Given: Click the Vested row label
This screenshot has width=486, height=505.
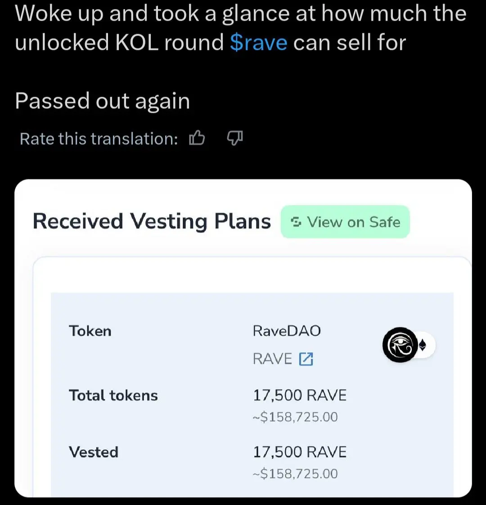Looking at the screenshot, I should tap(94, 452).
